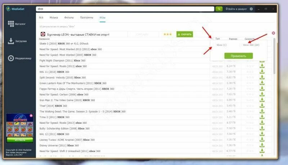Viewport: 288px width, 165px height.
Task: Open the Медиаплеер section
Action: (x=19, y=58)
